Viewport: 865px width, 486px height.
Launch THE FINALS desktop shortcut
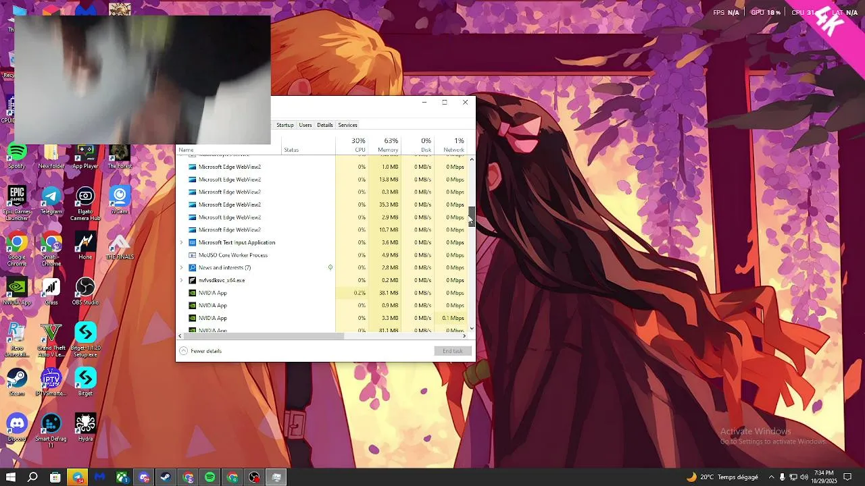point(120,246)
